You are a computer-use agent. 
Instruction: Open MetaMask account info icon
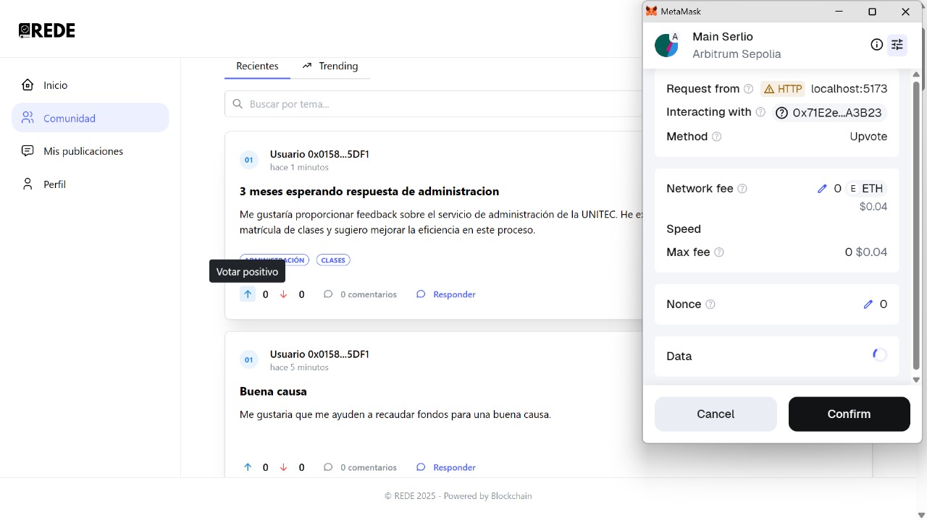(876, 45)
